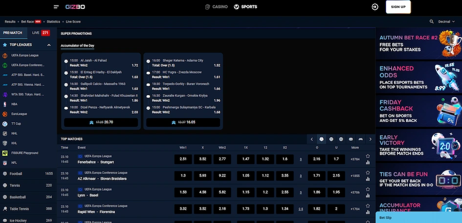Favorite the Fenerbahce - Stuttgart match
Image resolution: width=462 pixels, height=223 pixels.
click(368, 156)
